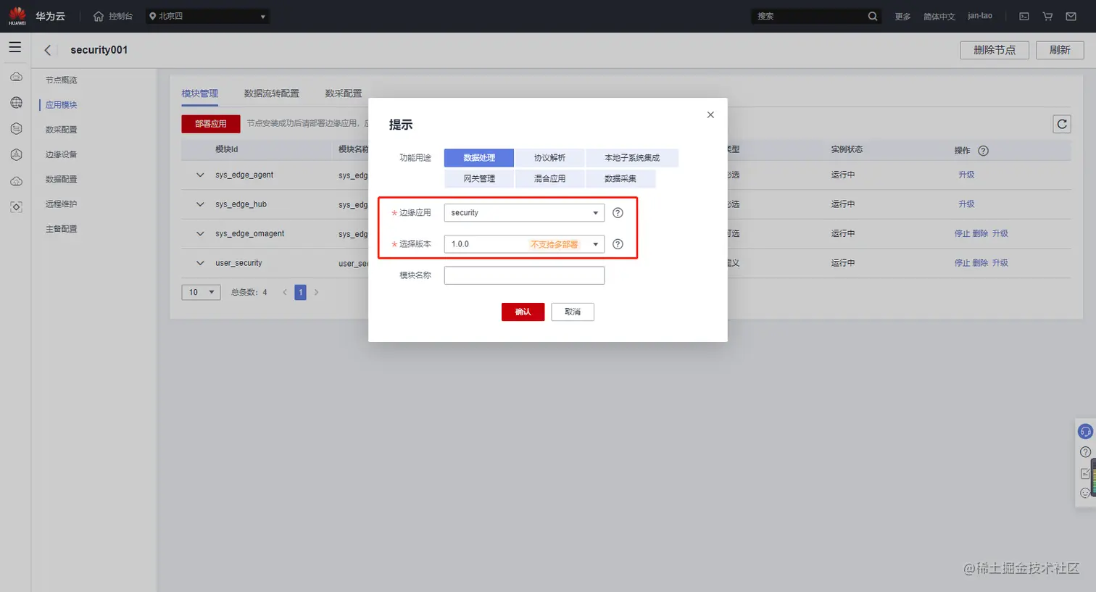Click the square target icon in left rail
Screen dimensions: 1096x592
point(16,207)
